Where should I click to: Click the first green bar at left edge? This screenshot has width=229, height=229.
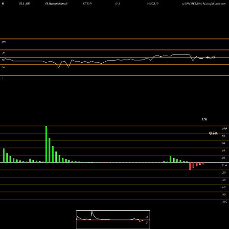4,156
